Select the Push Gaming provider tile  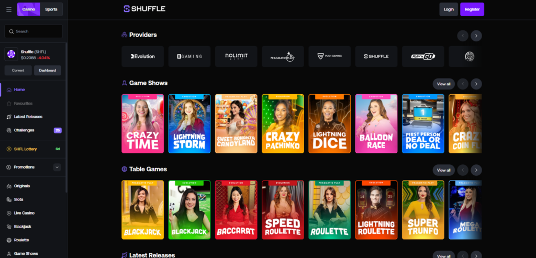pyautogui.click(x=330, y=57)
